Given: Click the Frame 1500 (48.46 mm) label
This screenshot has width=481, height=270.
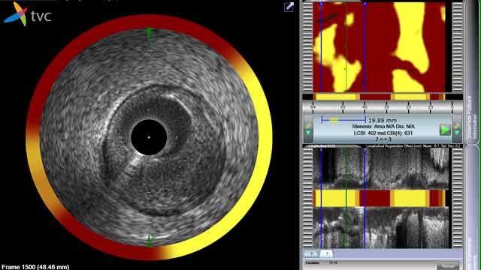Looking at the screenshot, I should pos(35,267).
